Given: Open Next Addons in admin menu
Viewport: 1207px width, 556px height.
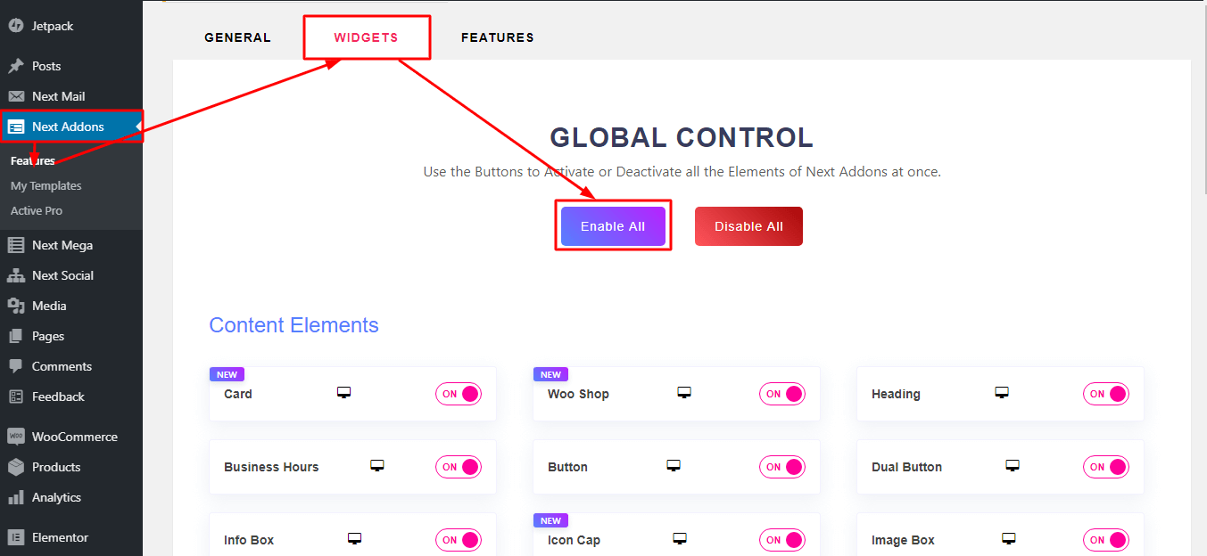Looking at the screenshot, I should (71, 127).
